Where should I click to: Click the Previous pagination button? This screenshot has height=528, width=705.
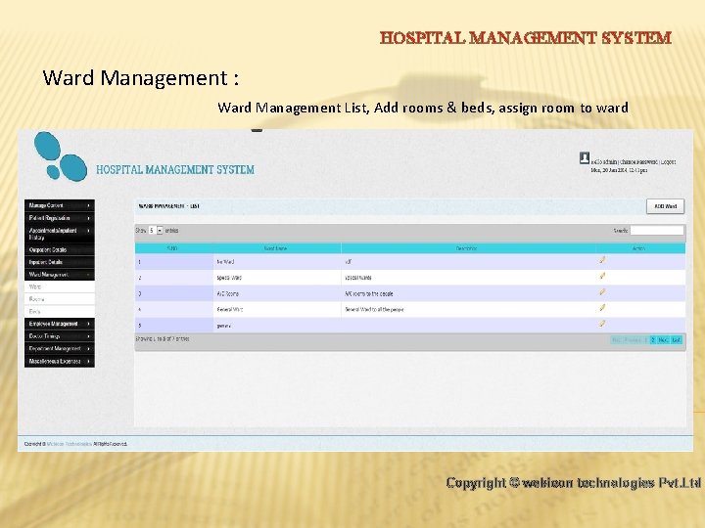pos(633,340)
